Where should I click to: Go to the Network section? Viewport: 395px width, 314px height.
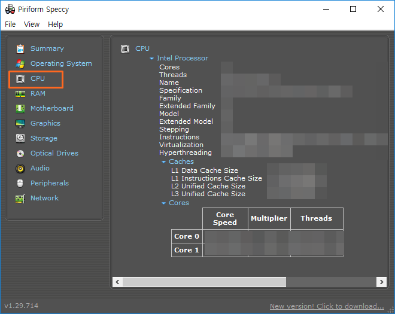[45, 198]
